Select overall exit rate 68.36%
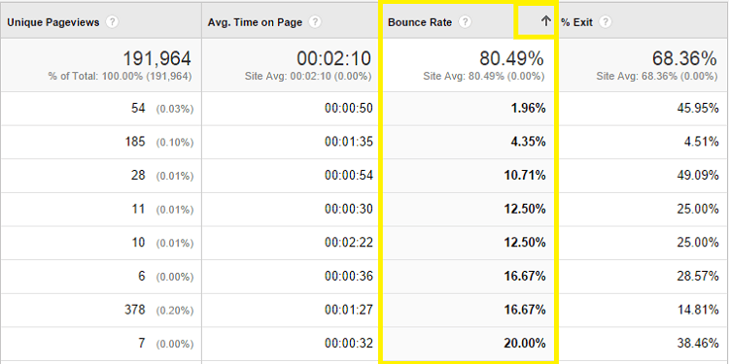 click(x=684, y=59)
